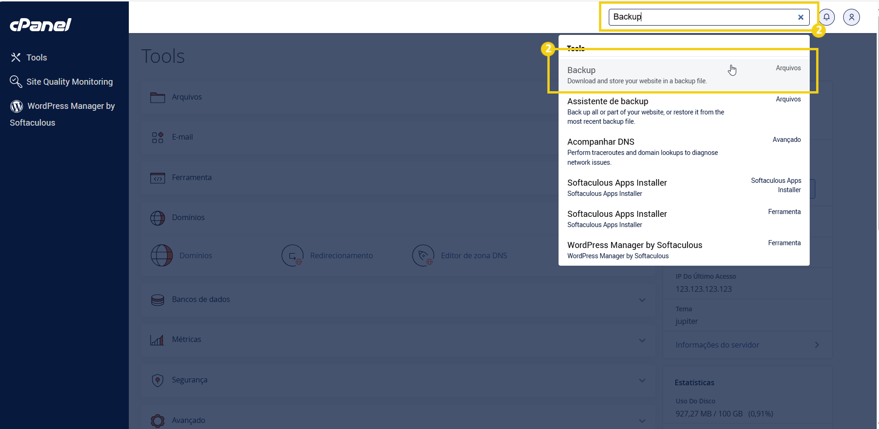Click the Redirecionamento icon
The height and width of the screenshot is (429, 879).
point(293,255)
